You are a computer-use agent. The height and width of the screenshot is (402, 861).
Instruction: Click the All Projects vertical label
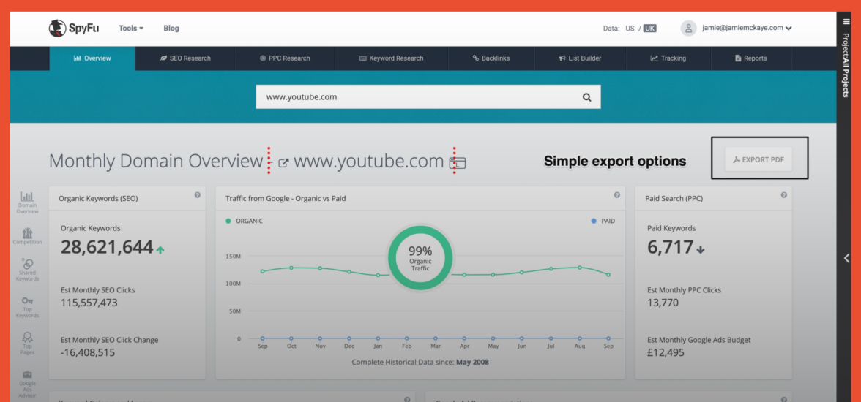[x=846, y=77]
